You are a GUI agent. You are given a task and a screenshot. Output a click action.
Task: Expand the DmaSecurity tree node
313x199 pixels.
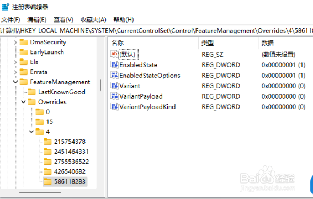tap(15, 42)
